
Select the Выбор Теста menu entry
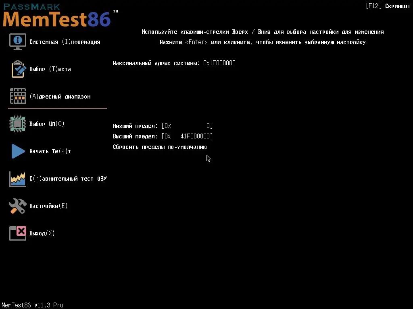click(x=50, y=69)
